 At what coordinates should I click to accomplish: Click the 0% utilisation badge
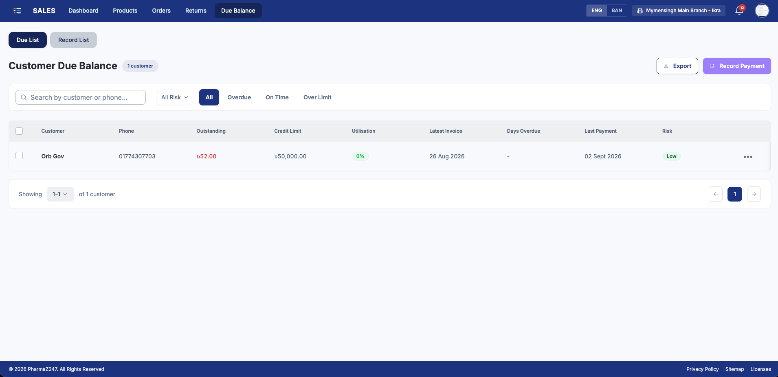[x=360, y=156]
